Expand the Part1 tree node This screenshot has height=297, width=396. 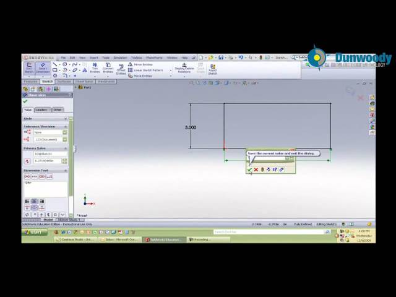coord(75,87)
